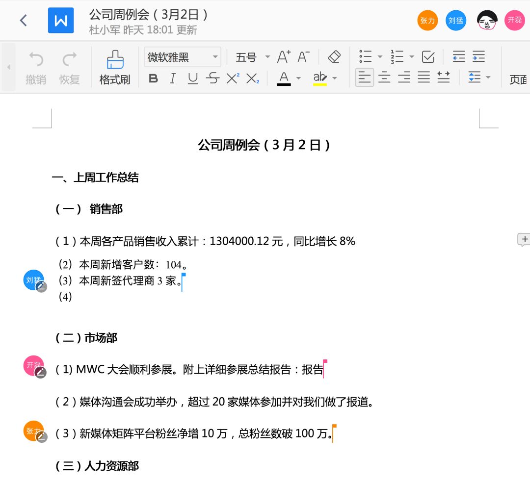The height and width of the screenshot is (481, 530).
Task: Click the redo arrow (恢复)
Action: pos(70,59)
